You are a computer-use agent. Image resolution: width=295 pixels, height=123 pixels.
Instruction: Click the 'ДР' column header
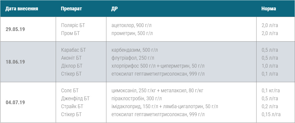115,8
